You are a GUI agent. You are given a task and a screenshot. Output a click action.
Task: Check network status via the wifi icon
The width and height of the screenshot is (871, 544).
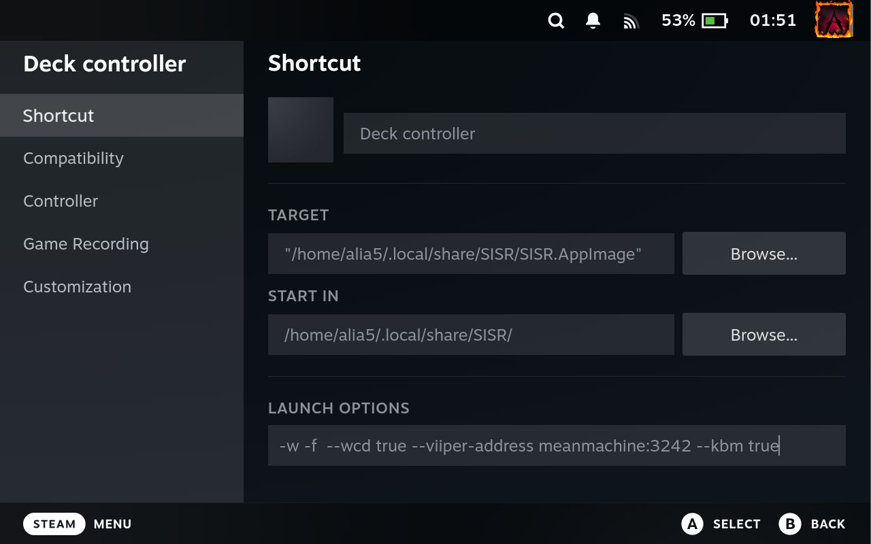point(630,20)
